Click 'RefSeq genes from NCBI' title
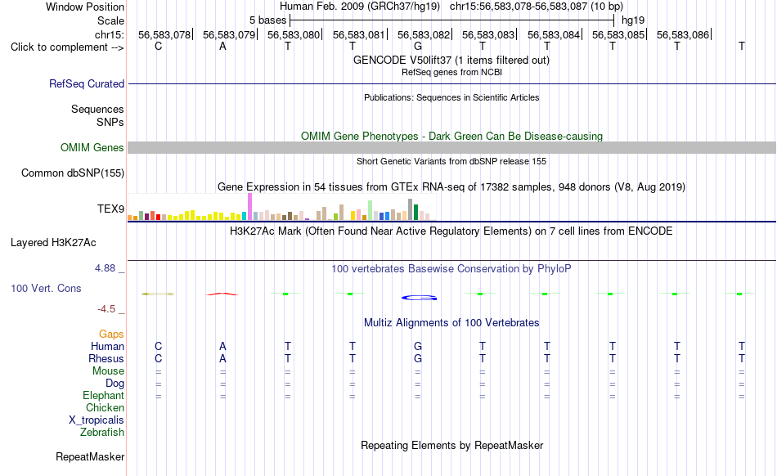This screenshot has height=476, width=777. [x=451, y=72]
